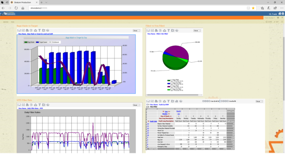Print the Faults by DOW table
This screenshot has width=285, height=154.
(156, 101)
